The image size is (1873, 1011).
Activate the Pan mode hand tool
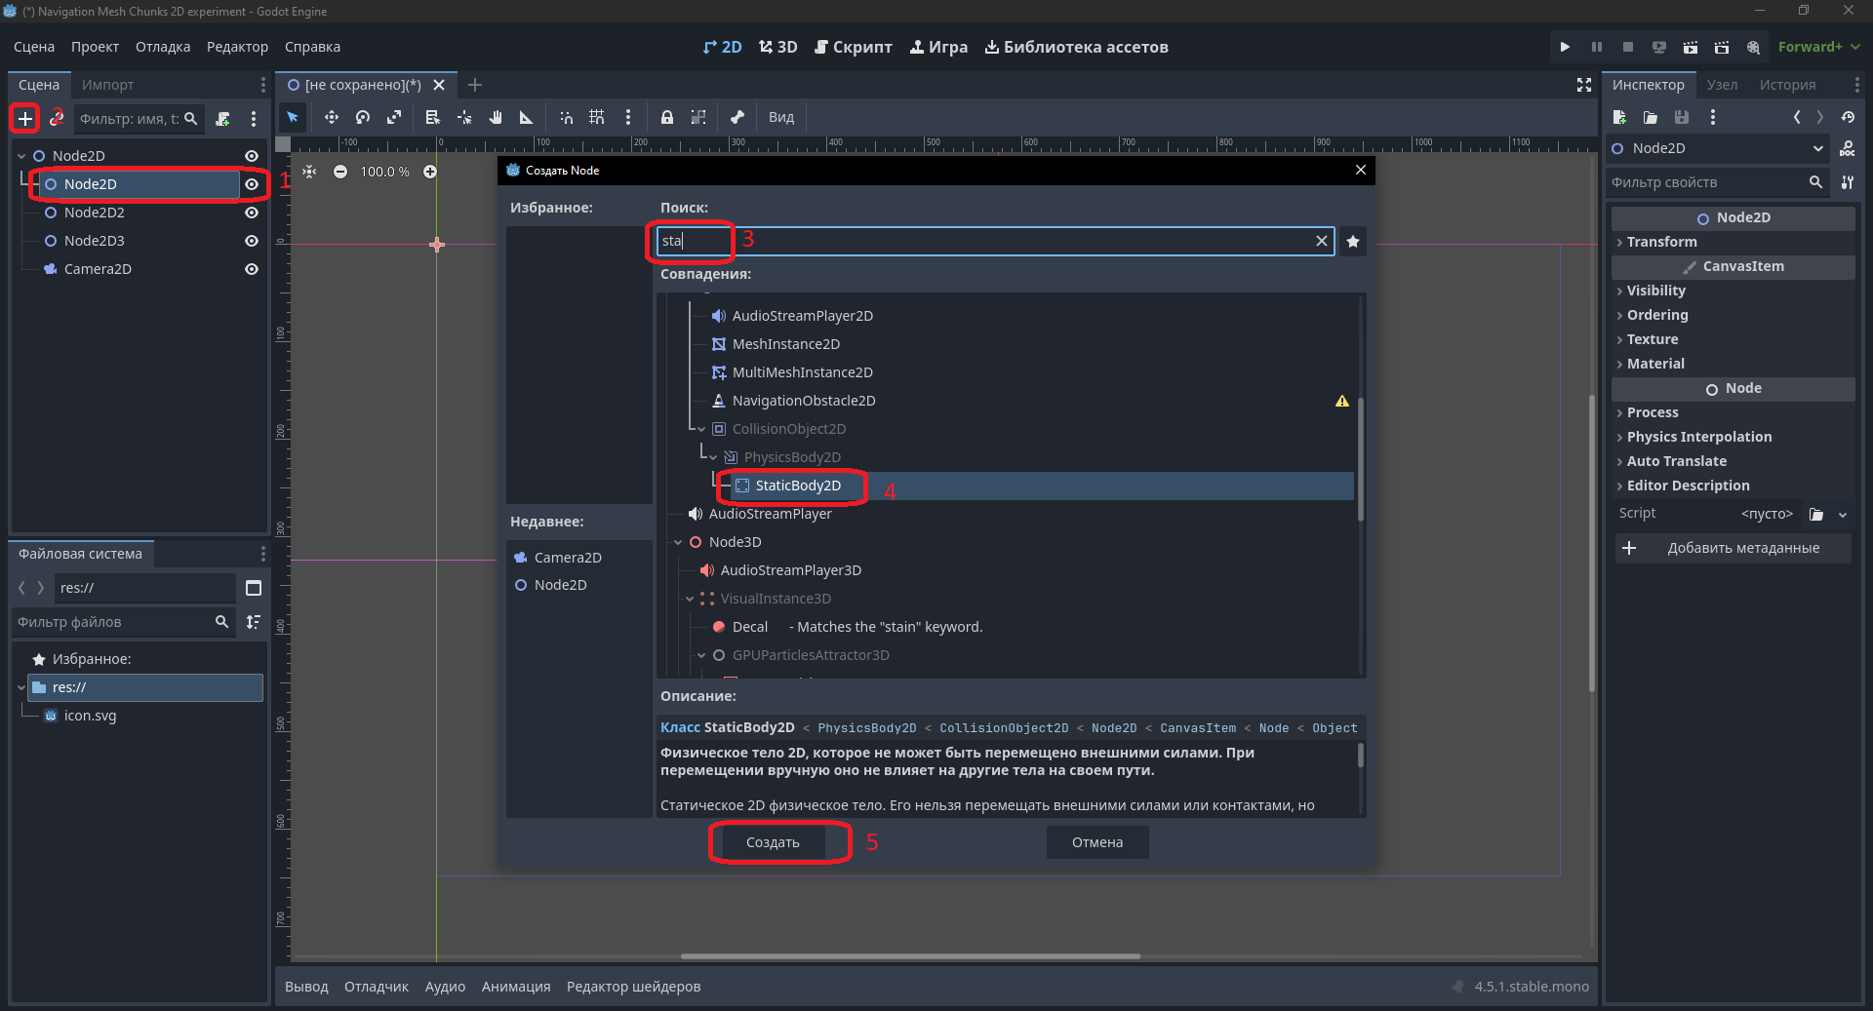(496, 117)
